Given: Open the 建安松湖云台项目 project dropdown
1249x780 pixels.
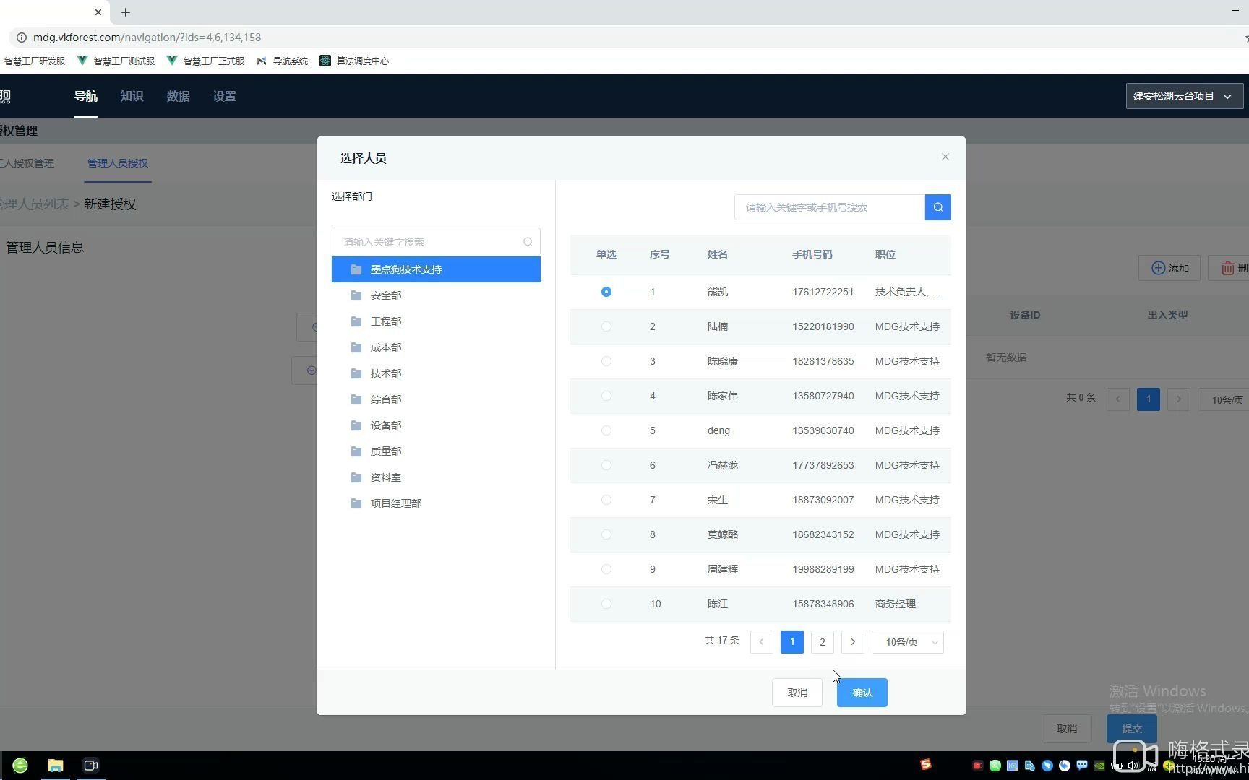Looking at the screenshot, I should 1184,96.
